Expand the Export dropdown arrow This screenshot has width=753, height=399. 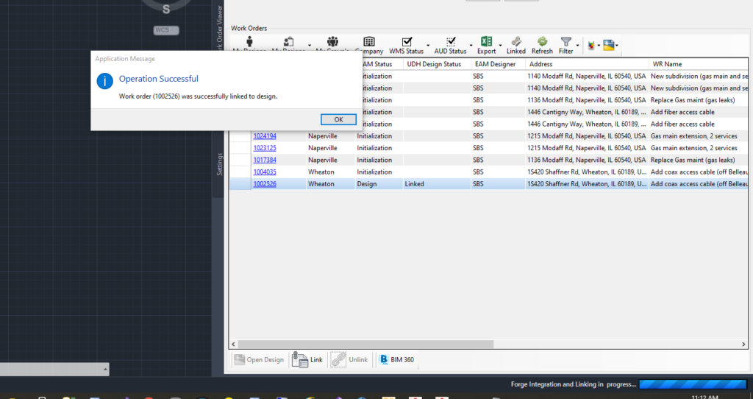500,46
